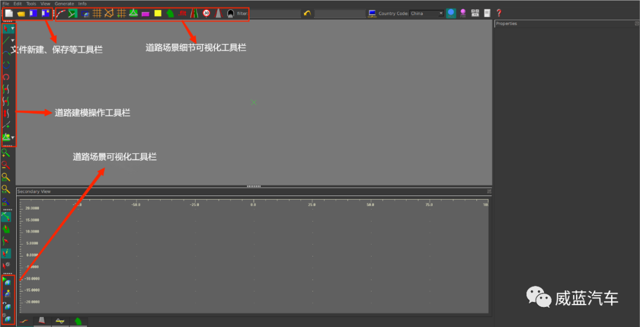Save the project with the blue disk icon
640x327 pixels.
pos(33,14)
